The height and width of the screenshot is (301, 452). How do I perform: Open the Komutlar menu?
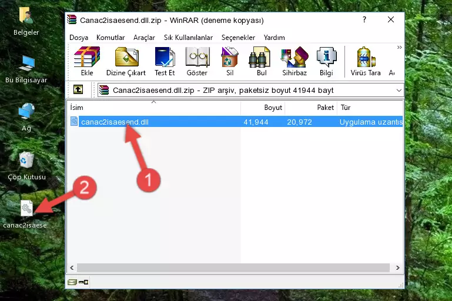pos(111,38)
